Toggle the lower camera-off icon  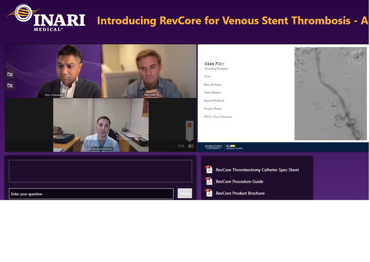(x=10, y=85)
